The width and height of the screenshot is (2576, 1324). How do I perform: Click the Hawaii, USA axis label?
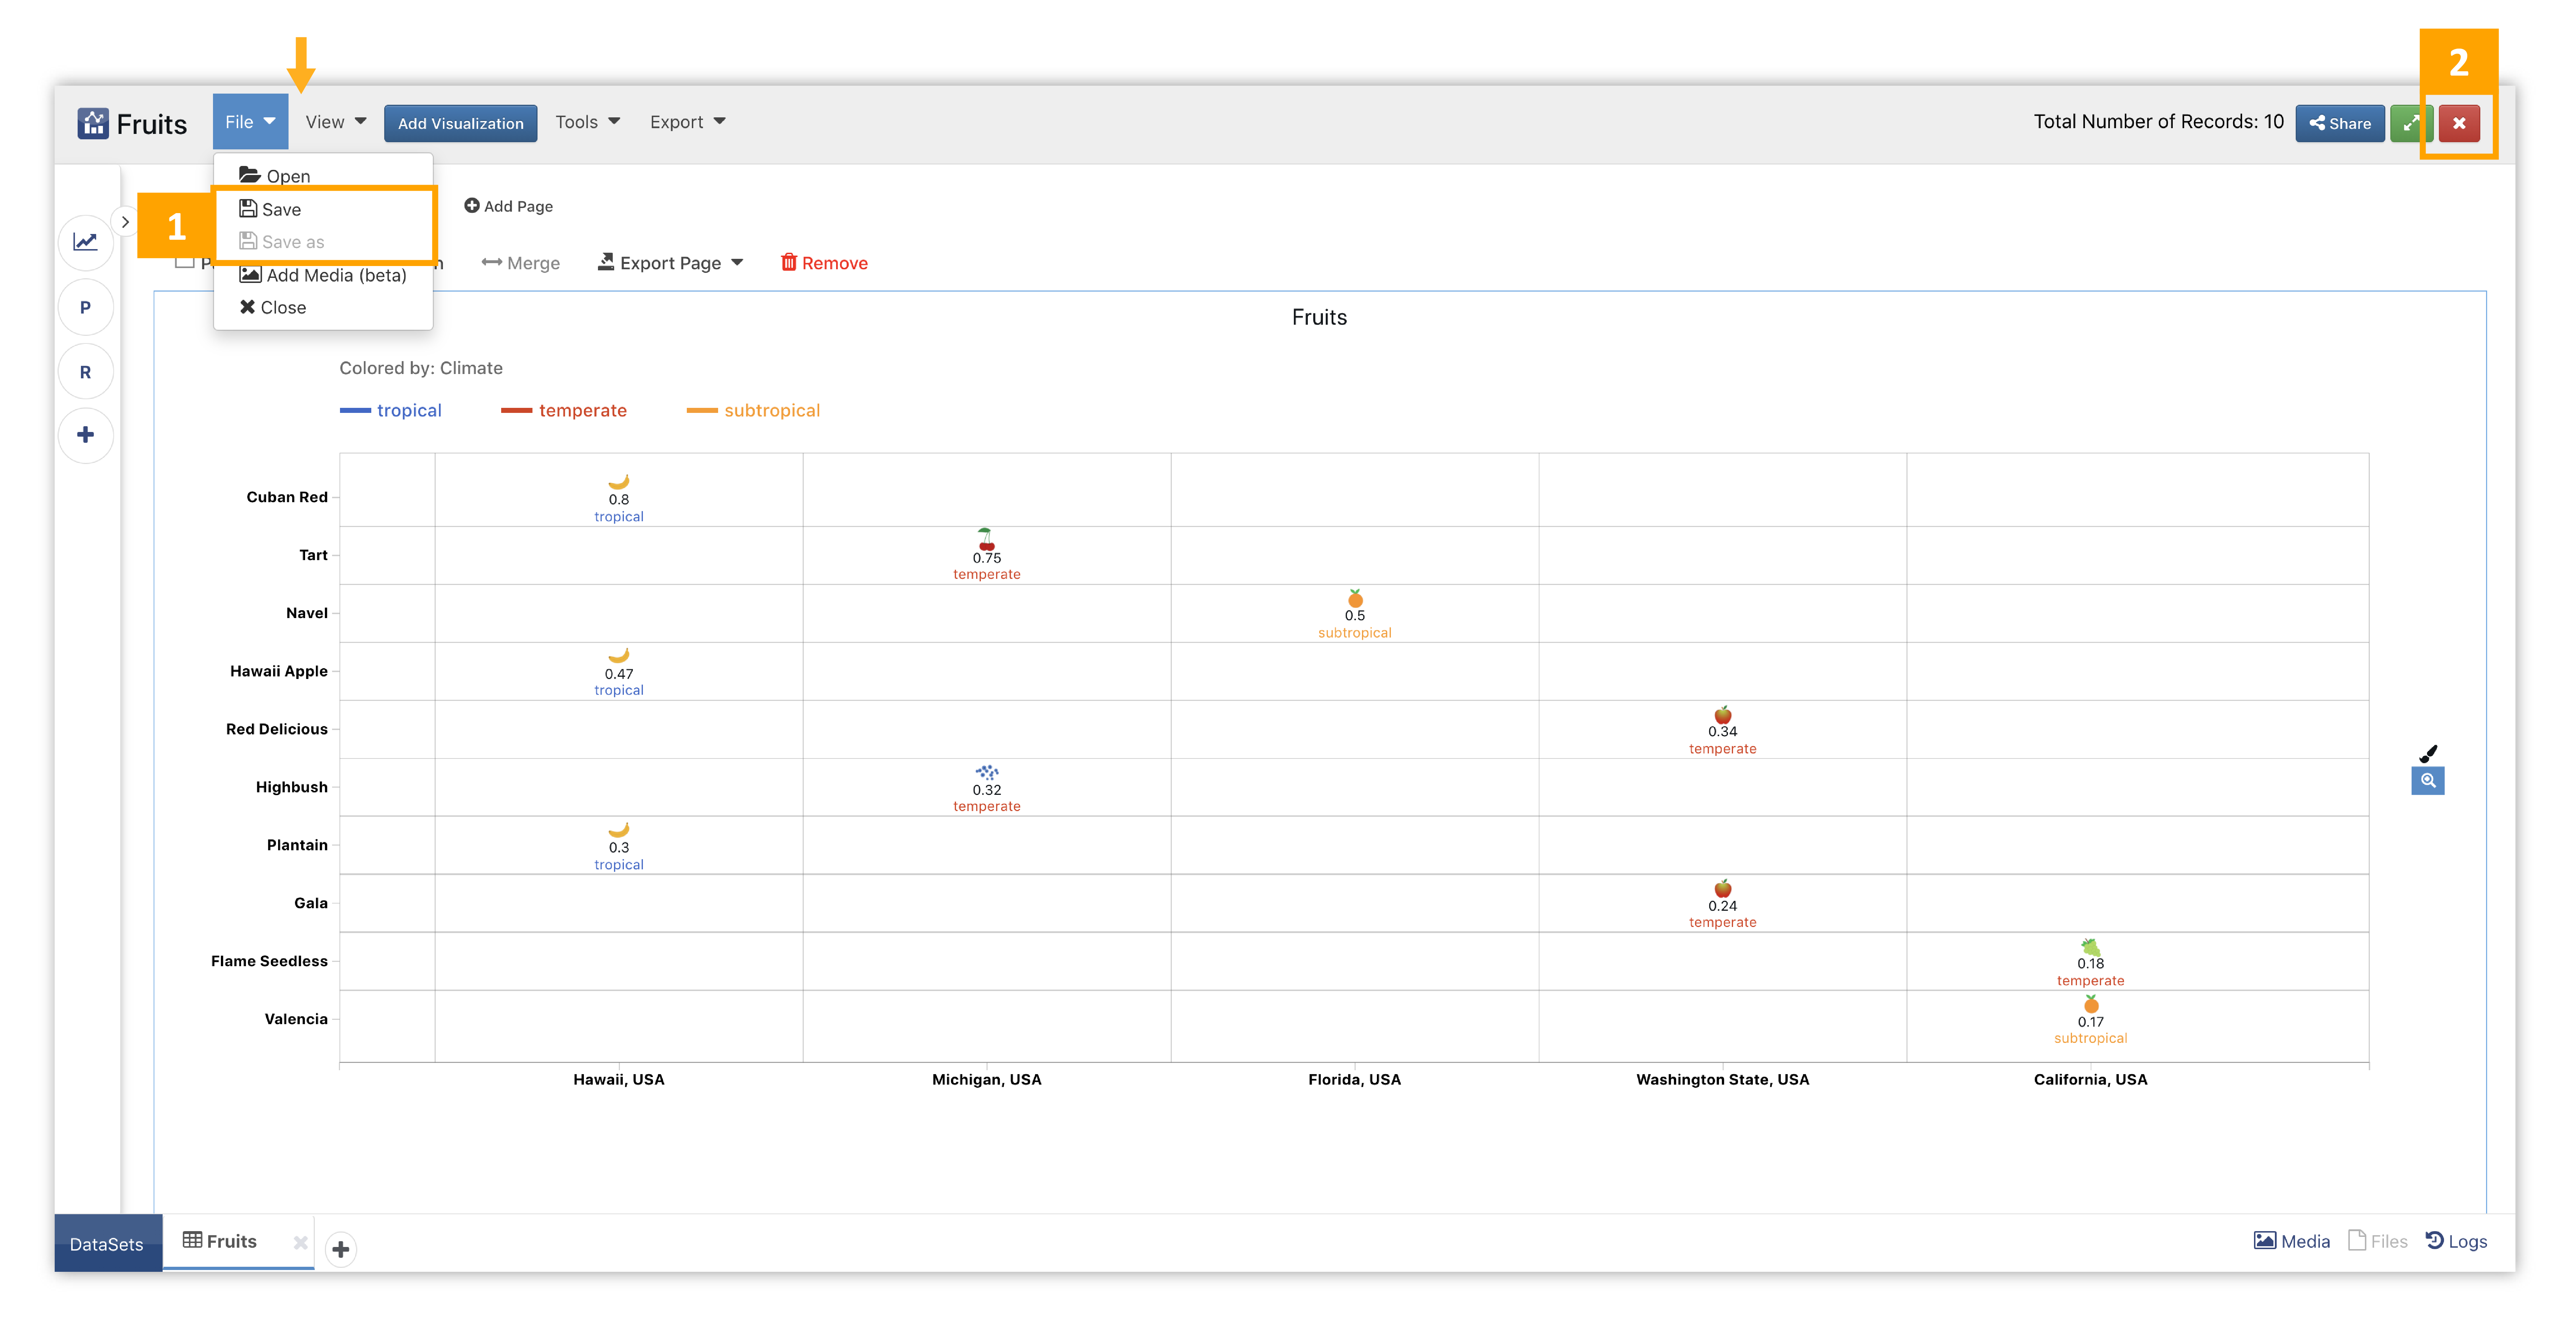coord(619,1080)
